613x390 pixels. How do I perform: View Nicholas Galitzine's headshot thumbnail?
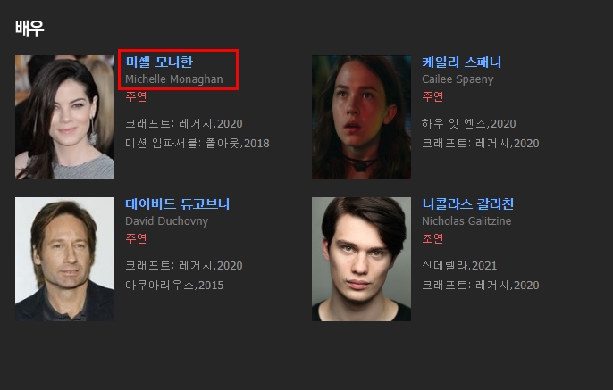point(361,259)
